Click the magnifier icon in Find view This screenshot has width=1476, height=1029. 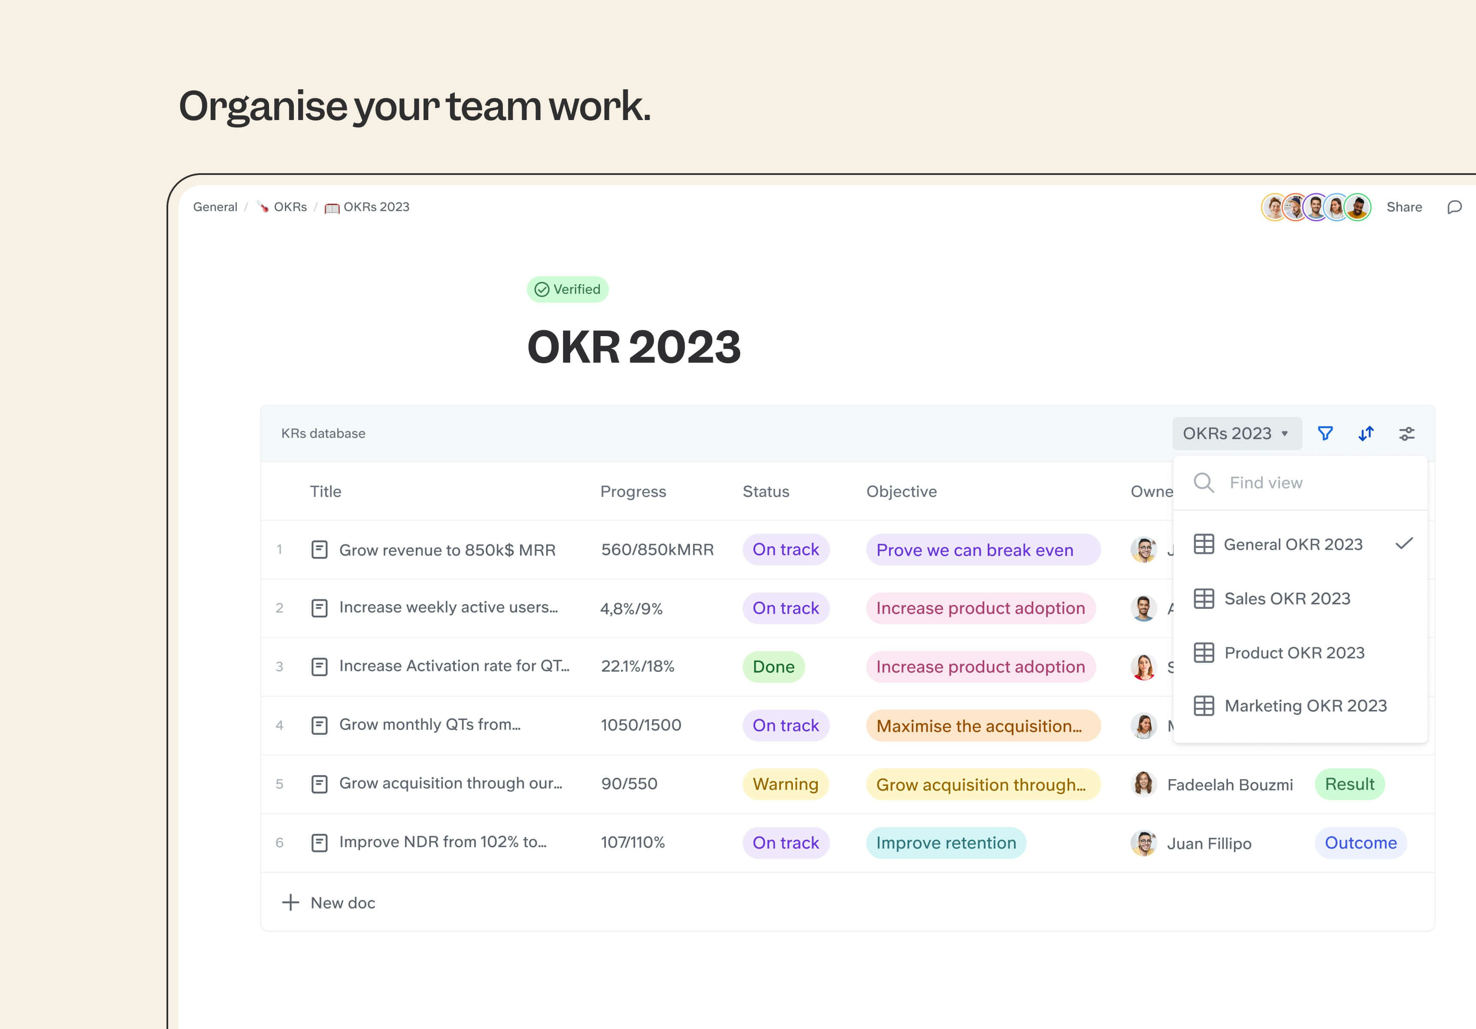click(1204, 482)
